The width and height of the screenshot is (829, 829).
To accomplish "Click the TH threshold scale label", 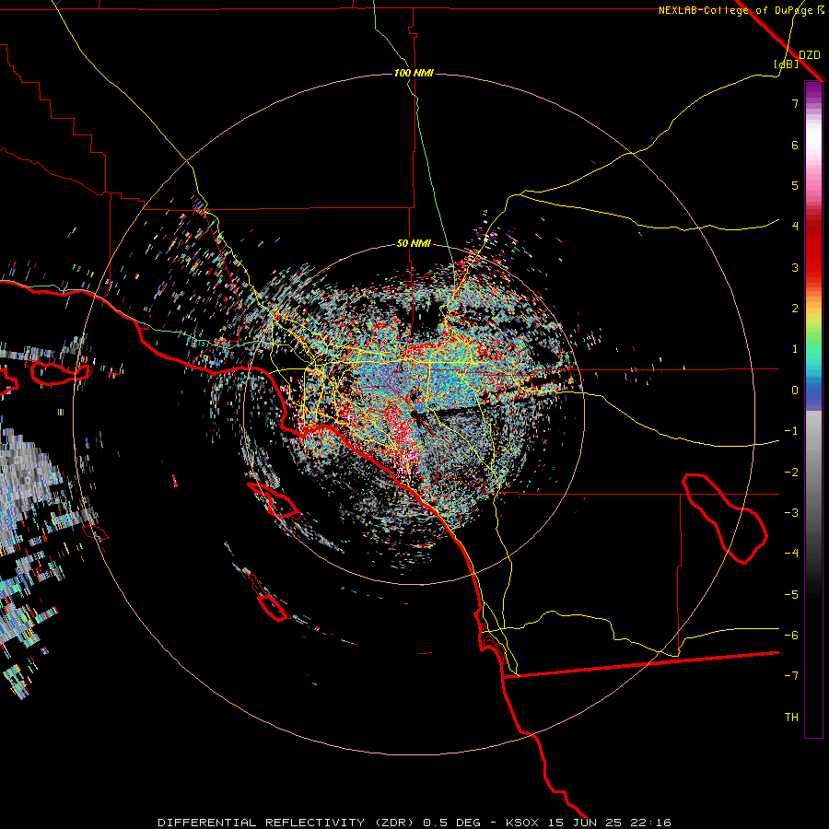I will (791, 717).
